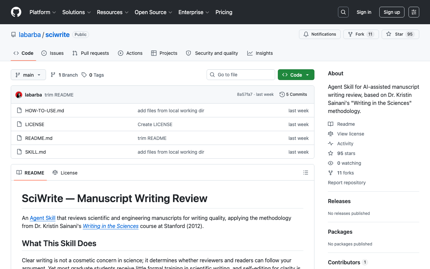Open commit hash 8a57fa7
This screenshot has width=430, height=269.
(245, 94)
